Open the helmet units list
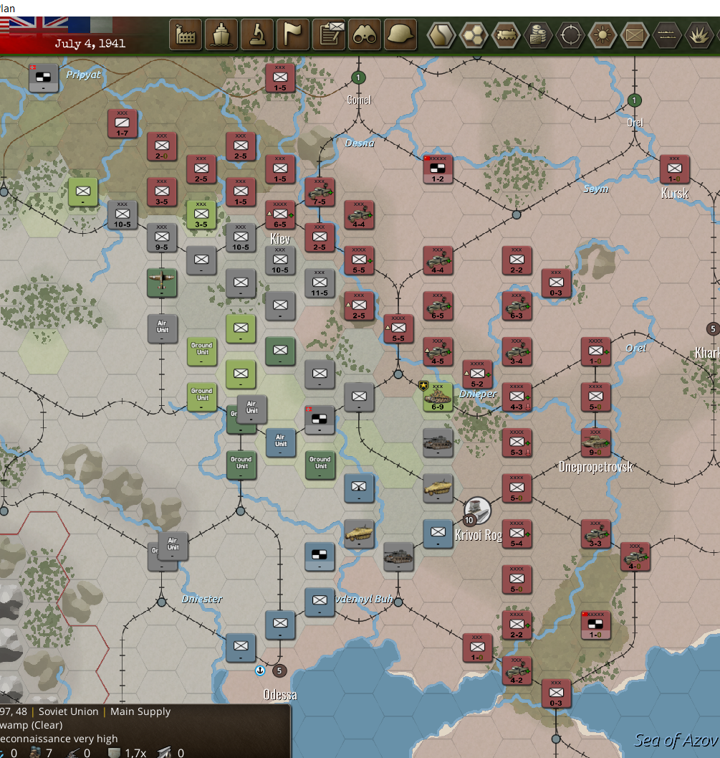The width and height of the screenshot is (720, 758). [x=400, y=34]
